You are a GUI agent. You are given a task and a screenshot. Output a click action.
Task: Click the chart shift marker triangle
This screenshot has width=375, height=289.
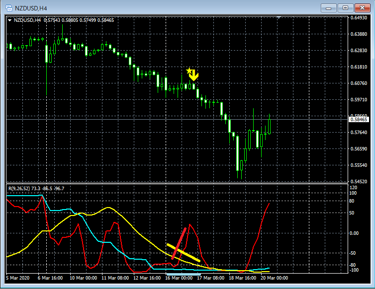coord(279,17)
